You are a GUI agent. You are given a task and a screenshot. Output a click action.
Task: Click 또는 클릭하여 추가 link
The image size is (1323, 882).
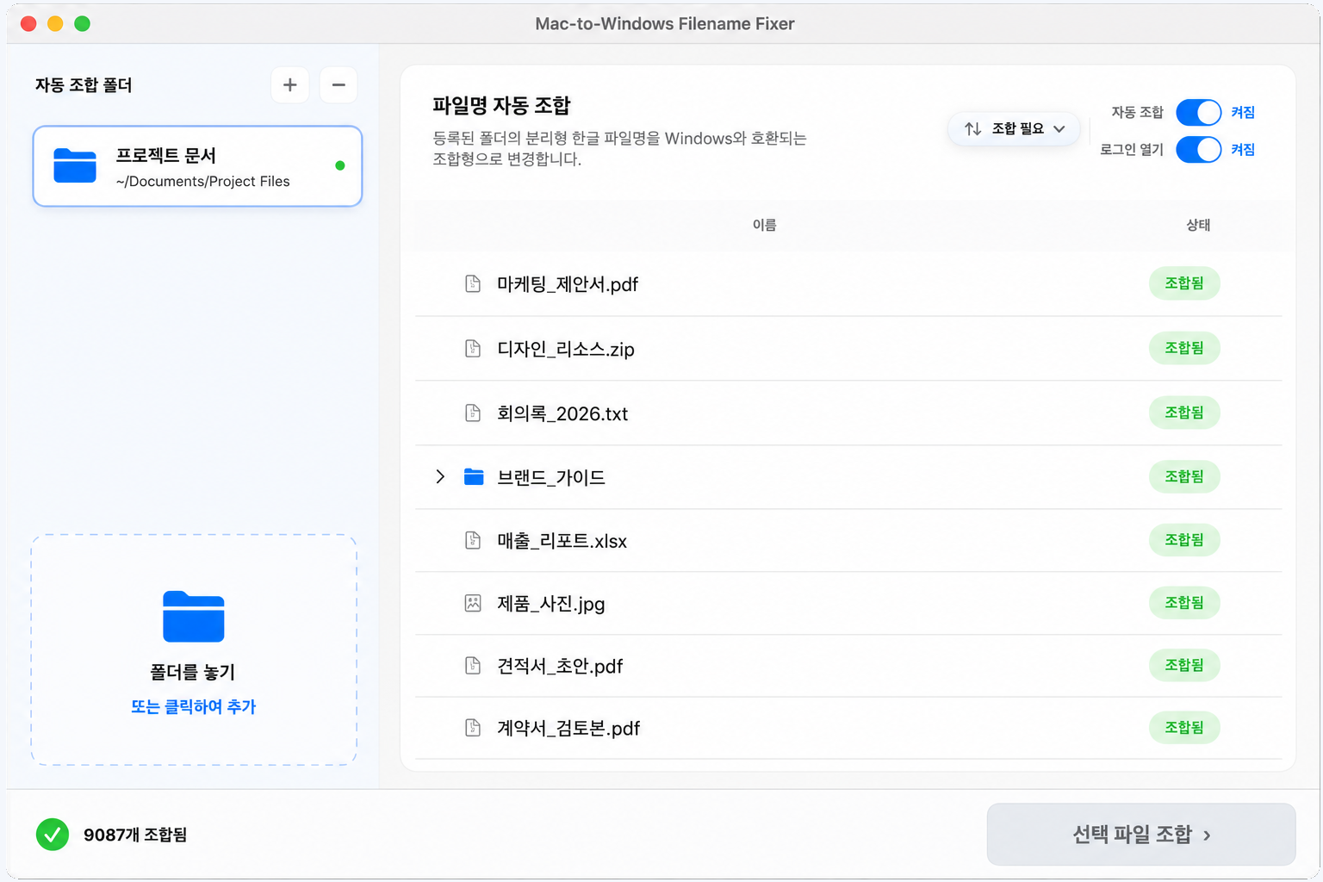click(x=194, y=706)
